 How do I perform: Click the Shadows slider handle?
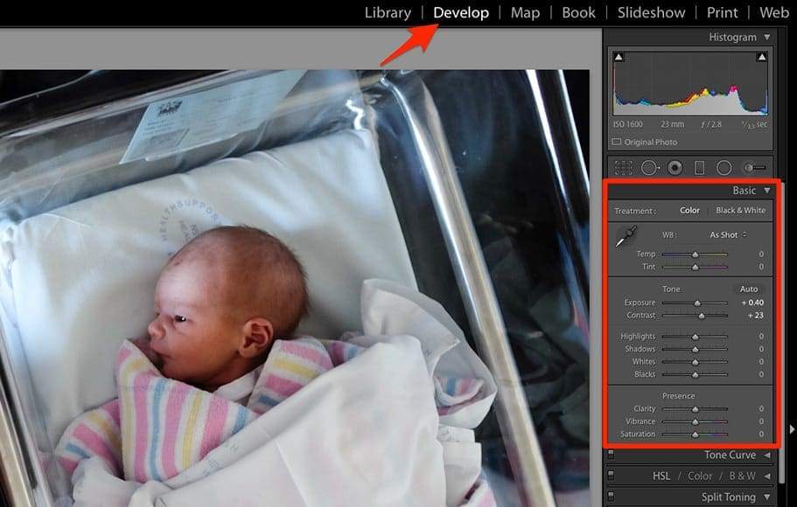pyautogui.click(x=696, y=349)
